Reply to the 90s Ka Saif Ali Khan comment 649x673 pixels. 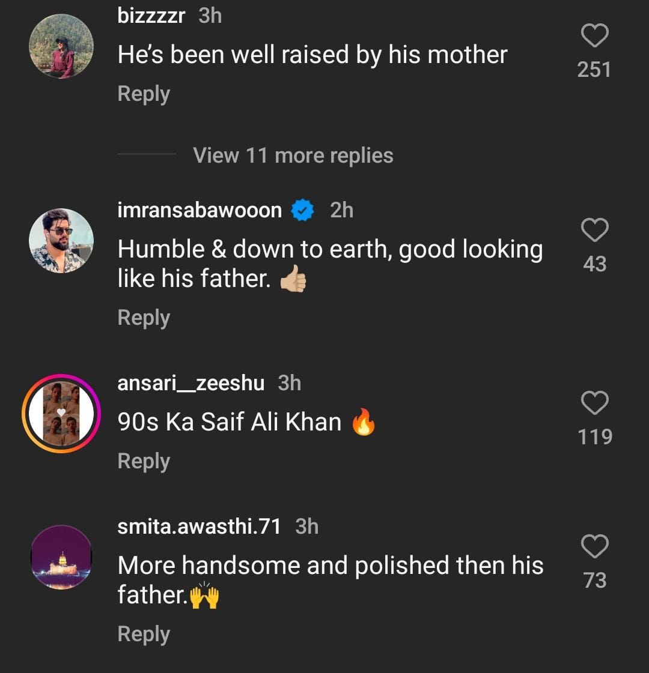pyautogui.click(x=144, y=461)
